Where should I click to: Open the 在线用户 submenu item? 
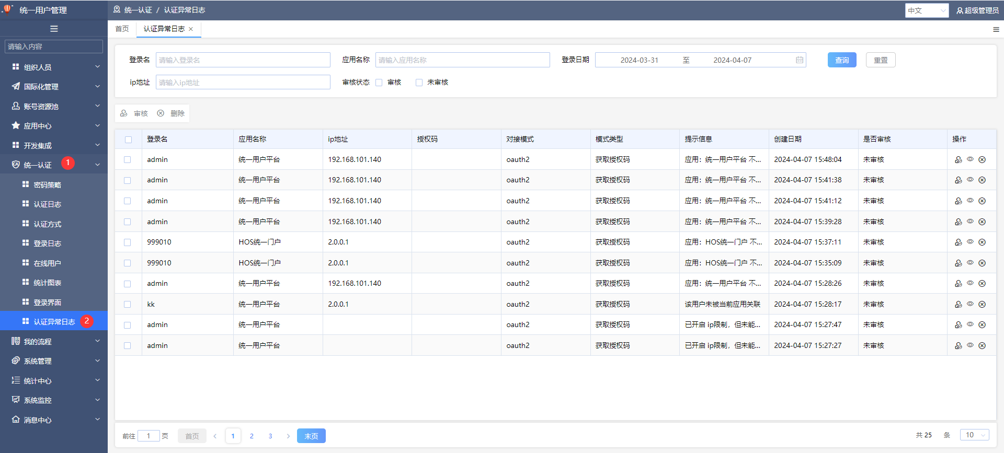coord(54,263)
